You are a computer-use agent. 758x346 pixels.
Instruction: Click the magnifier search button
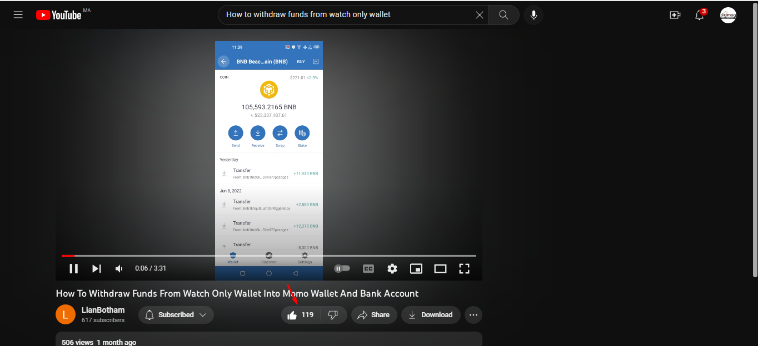point(503,15)
